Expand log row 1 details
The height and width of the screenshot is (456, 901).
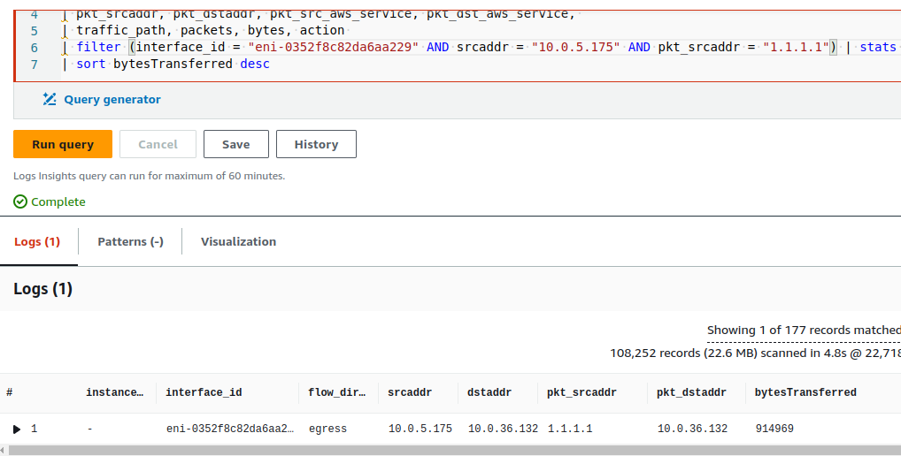tap(17, 429)
